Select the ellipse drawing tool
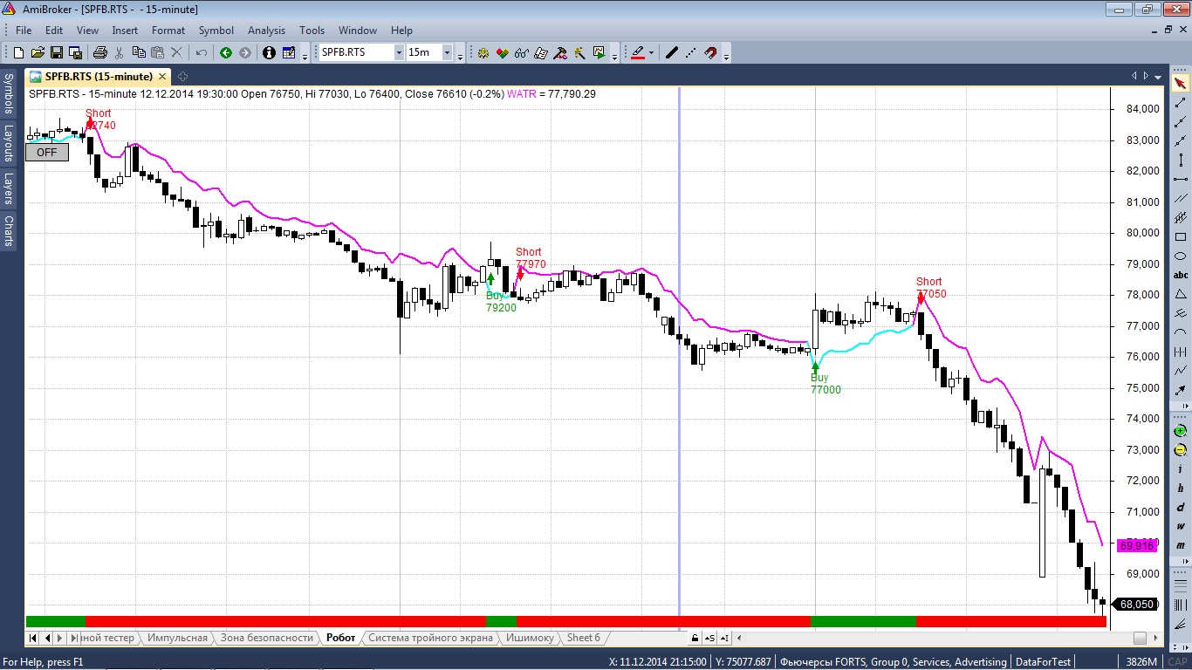This screenshot has width=1192, height=670. 1181,256
